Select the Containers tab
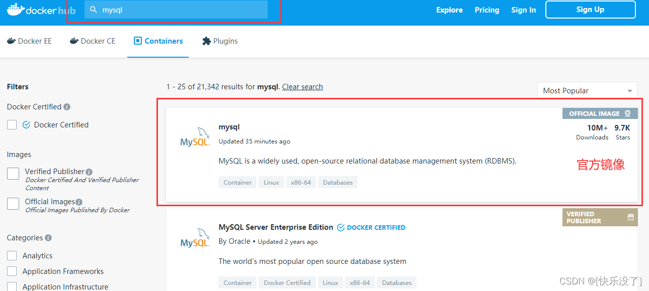Viewport: 649px width, 291px height. (x=158, y=41)
